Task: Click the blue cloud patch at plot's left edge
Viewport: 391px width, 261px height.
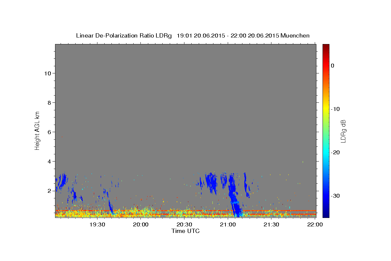Action: pos(61,182)
